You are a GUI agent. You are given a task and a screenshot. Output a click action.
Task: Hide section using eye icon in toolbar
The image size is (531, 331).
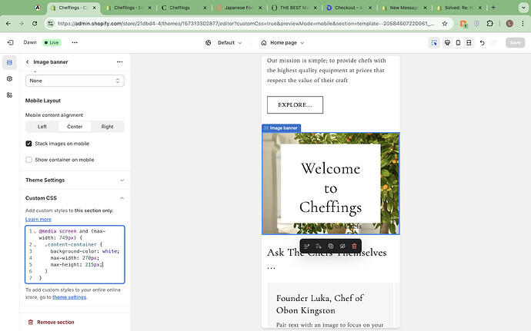[342, 246]
